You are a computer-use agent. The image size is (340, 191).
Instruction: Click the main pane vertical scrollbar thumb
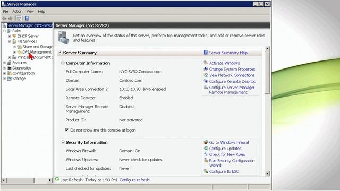(x=267, y=72)
